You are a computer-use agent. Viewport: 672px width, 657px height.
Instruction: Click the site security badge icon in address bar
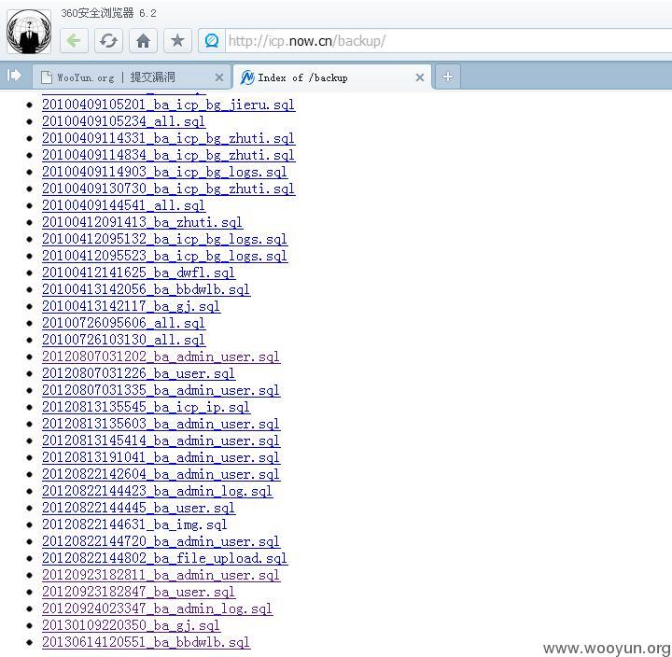tap(212, 41)
